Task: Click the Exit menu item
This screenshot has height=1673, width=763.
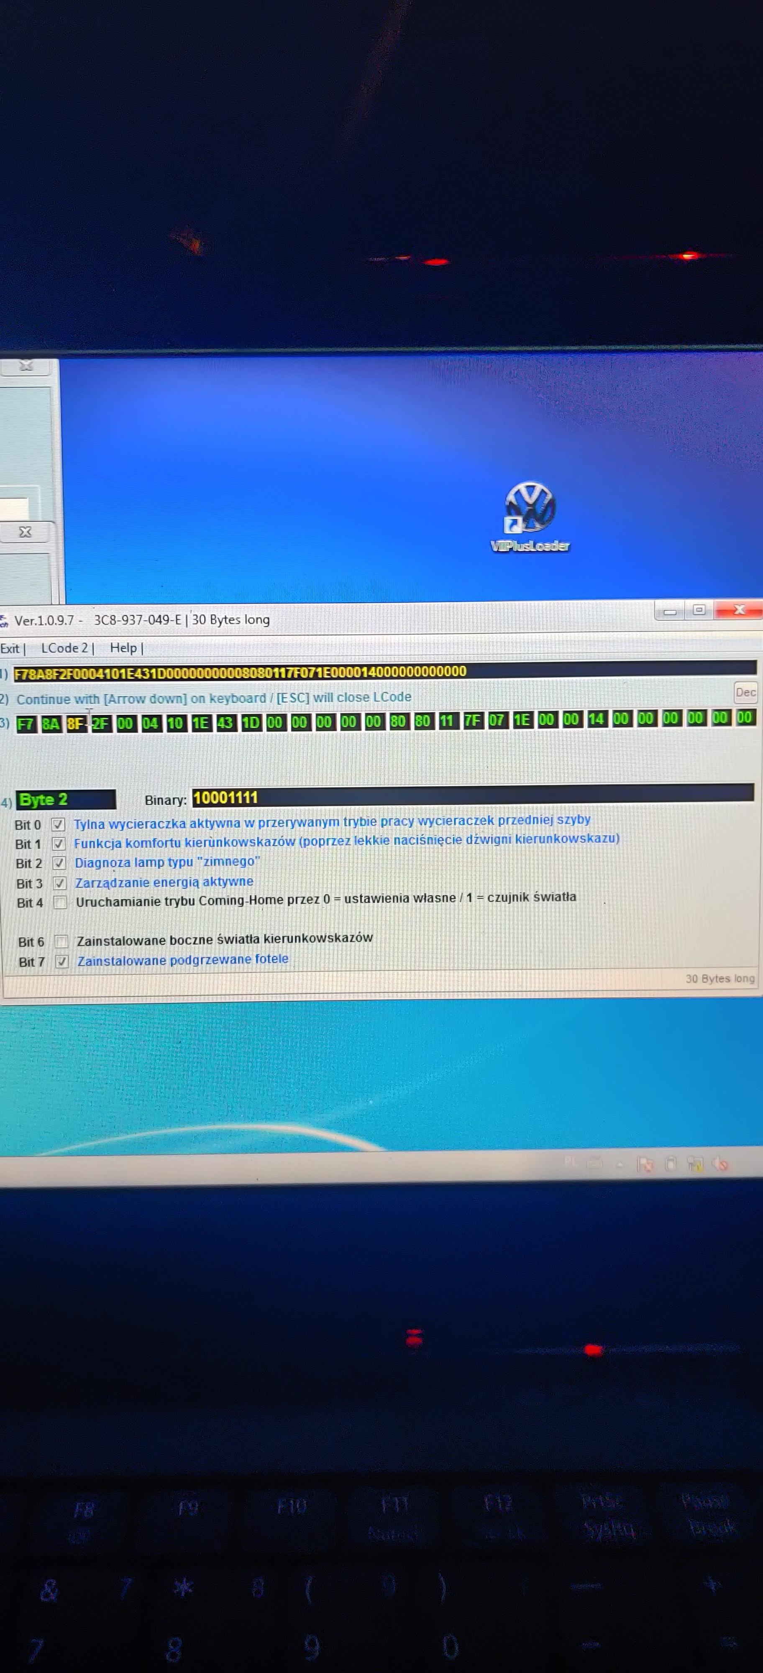Action: point(10,649)
